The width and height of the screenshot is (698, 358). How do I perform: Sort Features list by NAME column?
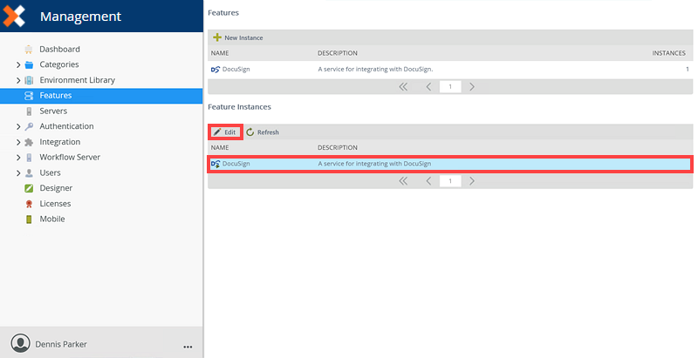click(220, 53)
